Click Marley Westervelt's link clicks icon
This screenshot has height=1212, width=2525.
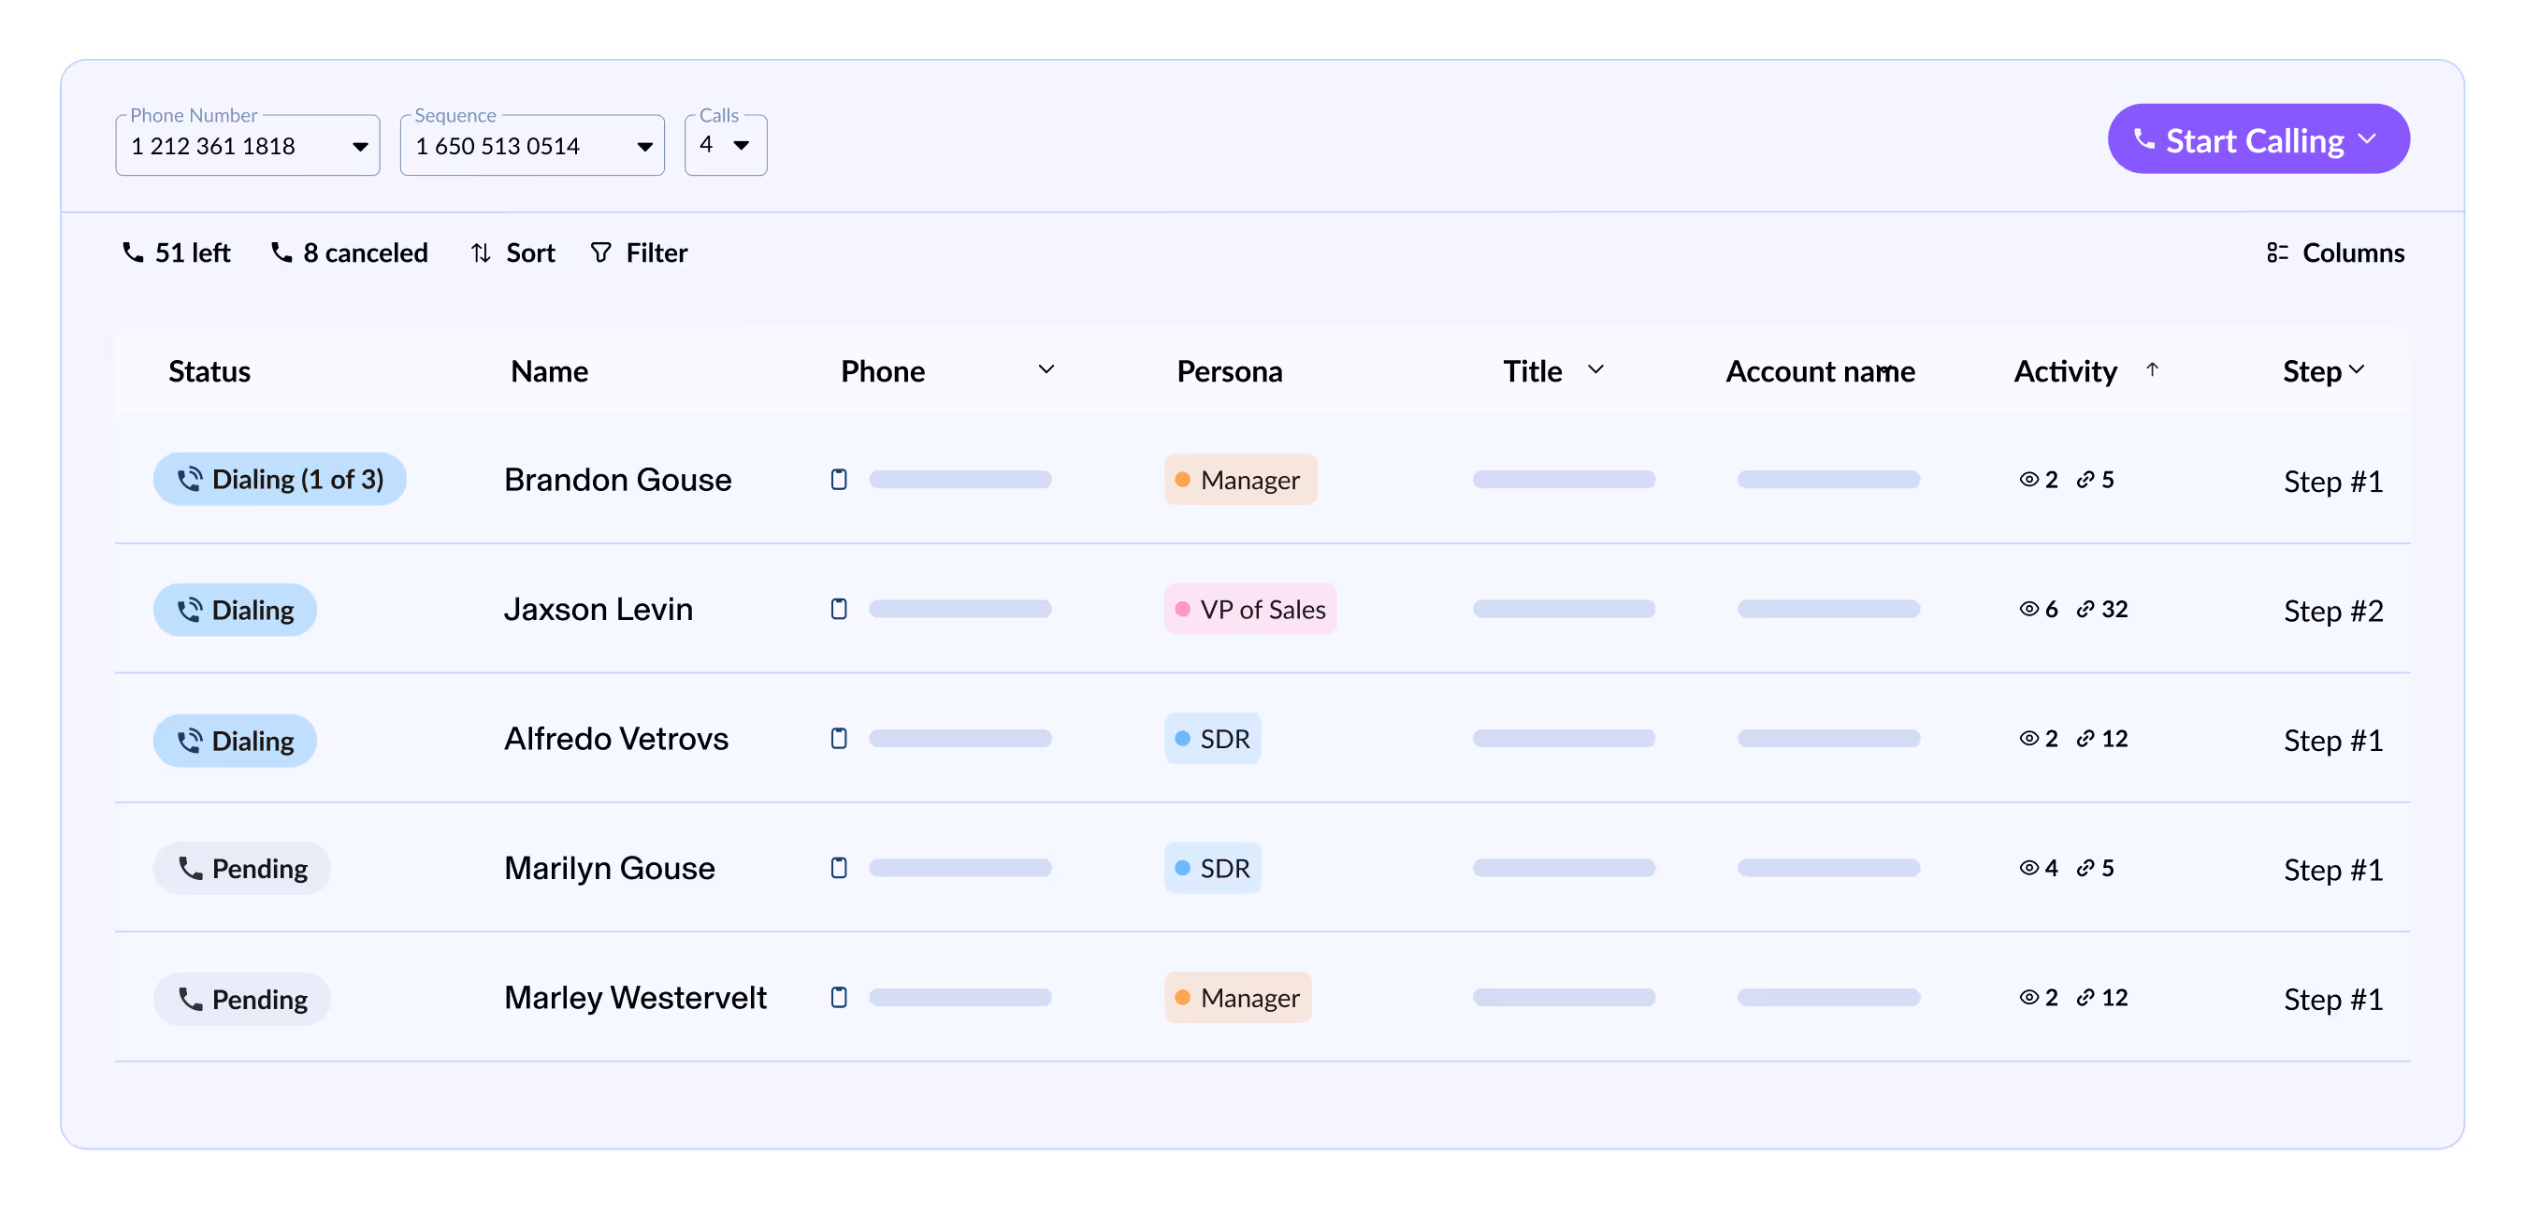(x=2085, y=997)
